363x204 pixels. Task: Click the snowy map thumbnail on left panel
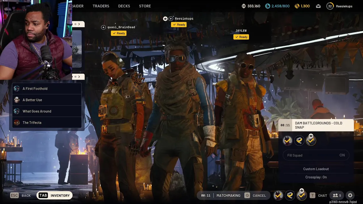[x=77, y=49]
